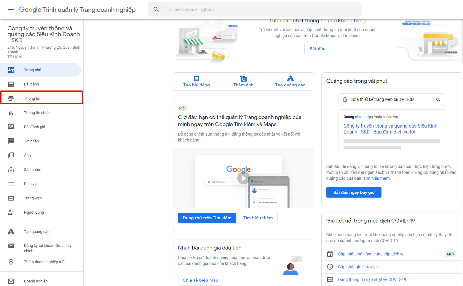463x286 pixels.
Task: Click the Google logo in header
Action: pyautogui.click(x=30, y=9)
